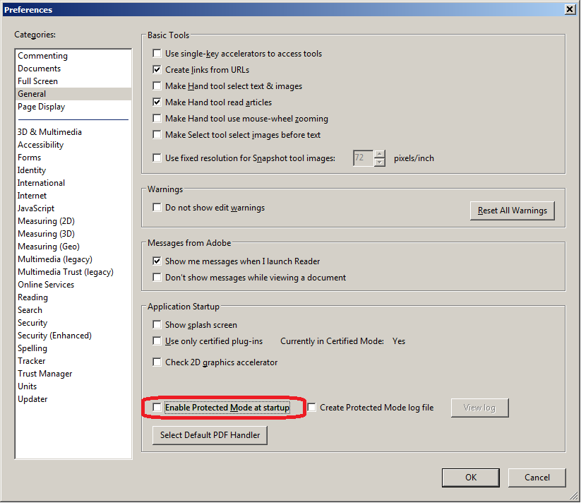Open Measuring (2D) preferences
581x503 pixels.
point(73,221)
